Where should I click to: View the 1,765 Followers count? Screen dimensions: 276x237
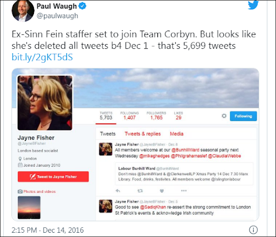pos(156,116)
